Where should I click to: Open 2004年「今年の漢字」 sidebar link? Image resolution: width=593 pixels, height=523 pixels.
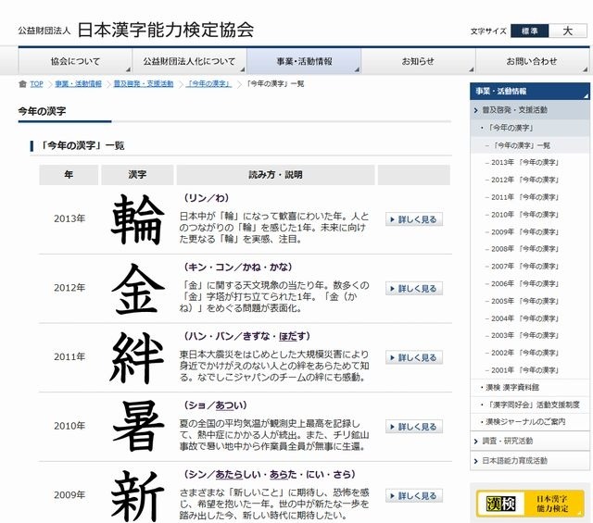click(x=525, y=318)
